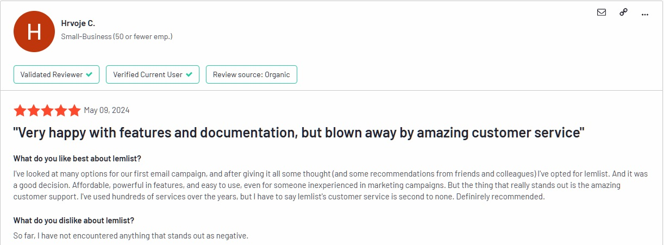
Task: Click the Validated Reviewer badge label
Action: tap(52, 74)
